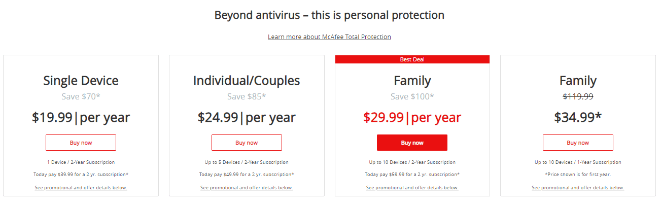Screen dimensions: 661x204
Task: Click the red Best Deal banner
Action: coord(412,59)
